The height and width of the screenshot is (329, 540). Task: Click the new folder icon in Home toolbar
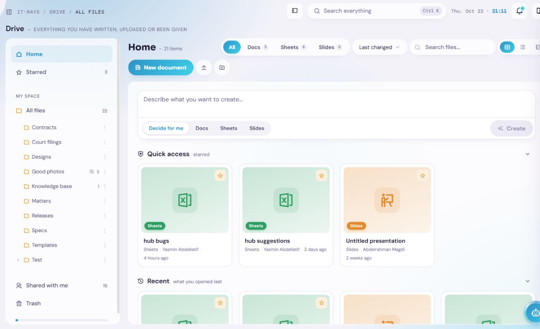pyautogui.click(x=222, y=68)
